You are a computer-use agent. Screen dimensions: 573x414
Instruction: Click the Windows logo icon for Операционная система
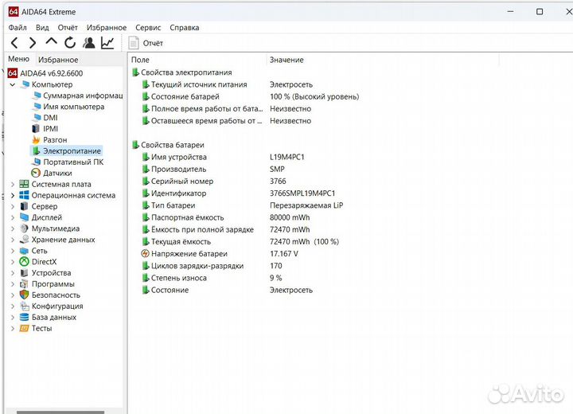[x=24, y=195]
